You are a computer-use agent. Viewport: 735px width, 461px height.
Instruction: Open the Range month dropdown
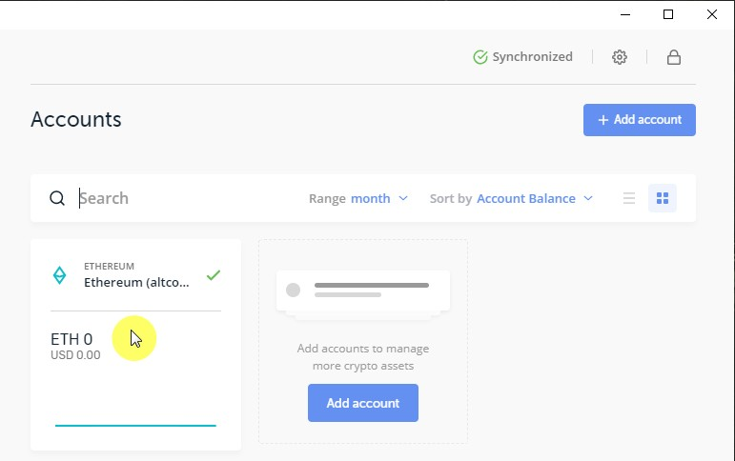378,198
